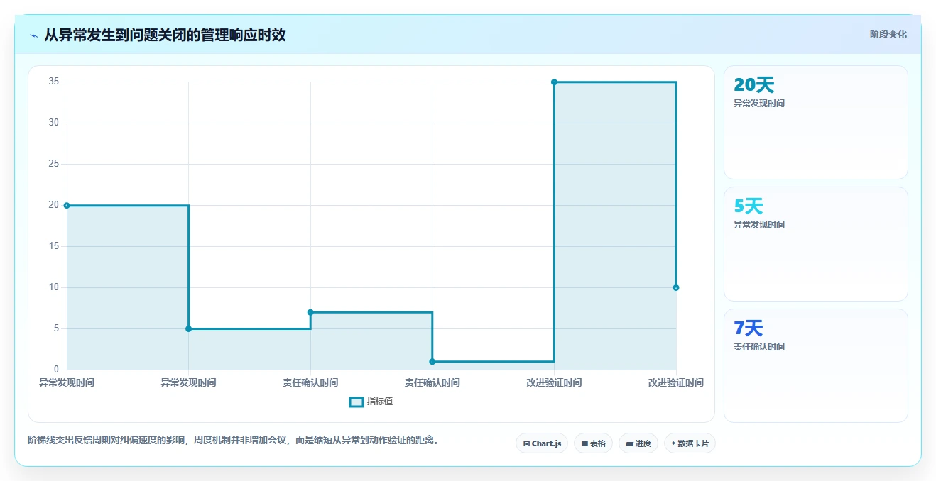
Task: Click the title 从异常发生到问题关闭的管理响应时效
Action: click(x=165, y=35)
